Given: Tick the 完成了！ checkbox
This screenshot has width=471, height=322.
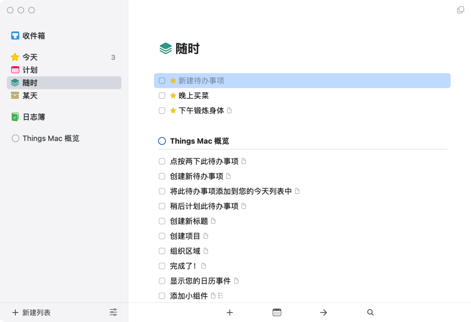Looking at the screenshot, I should click(162, 266).
